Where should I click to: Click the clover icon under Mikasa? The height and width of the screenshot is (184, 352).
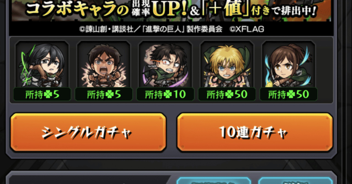pyautogui.click(x=48, y=94)
